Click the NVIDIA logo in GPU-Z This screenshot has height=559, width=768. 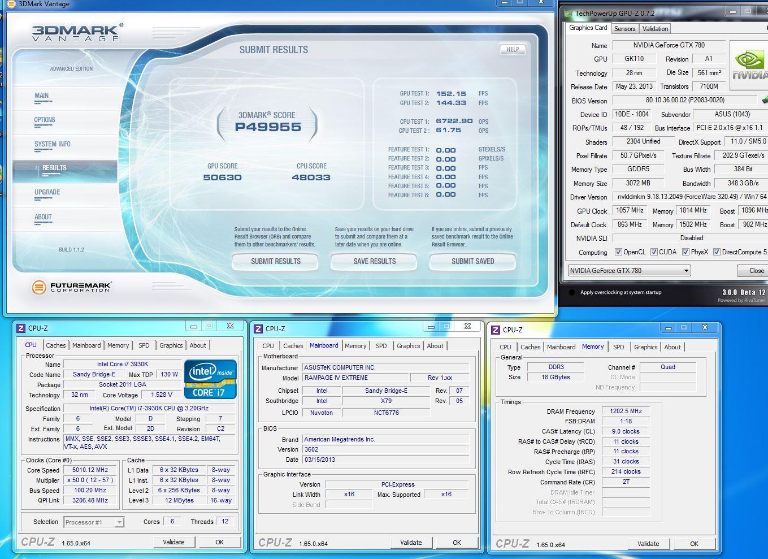coord(749,65)
